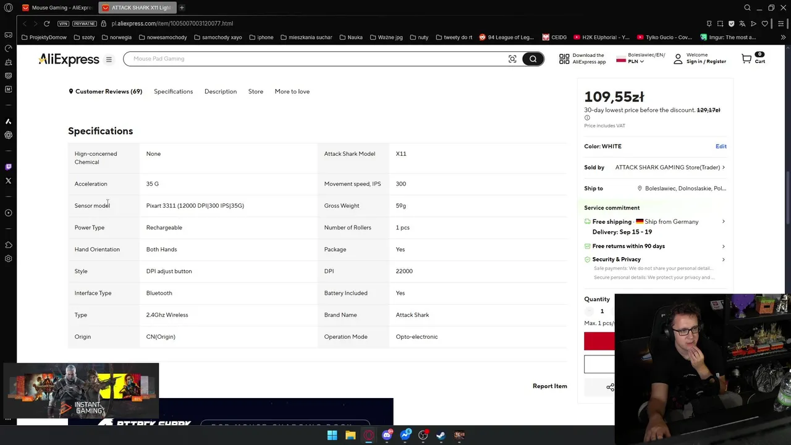The height and width of the screenshot is (445, 791).
Task: Open the ChatGPT sidebar icon
Action: coord(8,135)
